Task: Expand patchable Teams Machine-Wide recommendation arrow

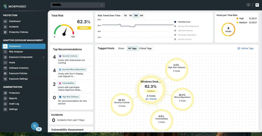Action: click(90, 86)
